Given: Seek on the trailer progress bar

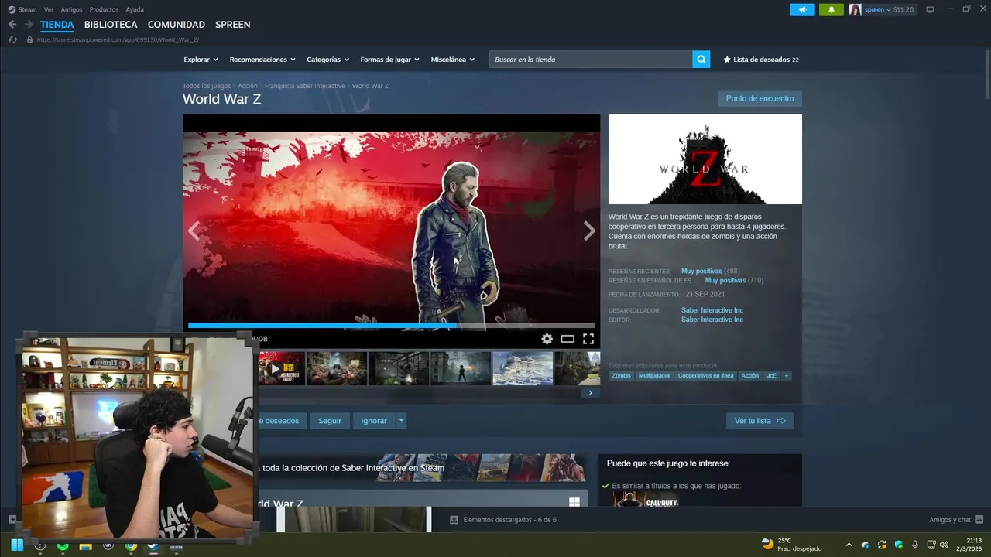Looking at the screenshot, I should click(x=391, y=326).
